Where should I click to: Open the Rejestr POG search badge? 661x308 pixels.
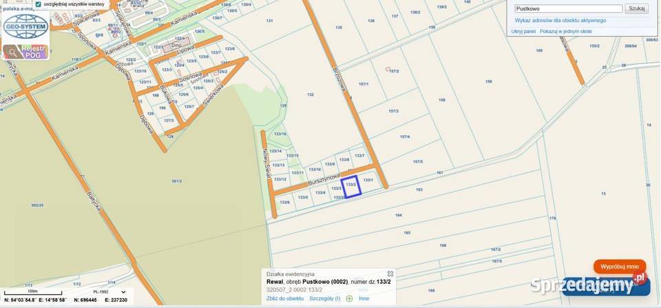pyautogui.click(x=25, y=52)
